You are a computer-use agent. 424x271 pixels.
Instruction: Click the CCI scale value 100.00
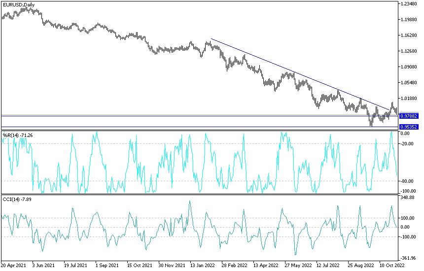tap(408, 218)
